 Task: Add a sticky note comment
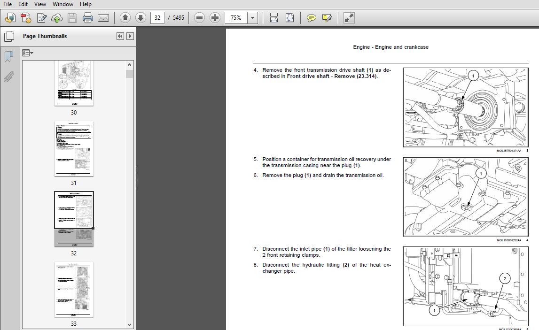point(312,18)
